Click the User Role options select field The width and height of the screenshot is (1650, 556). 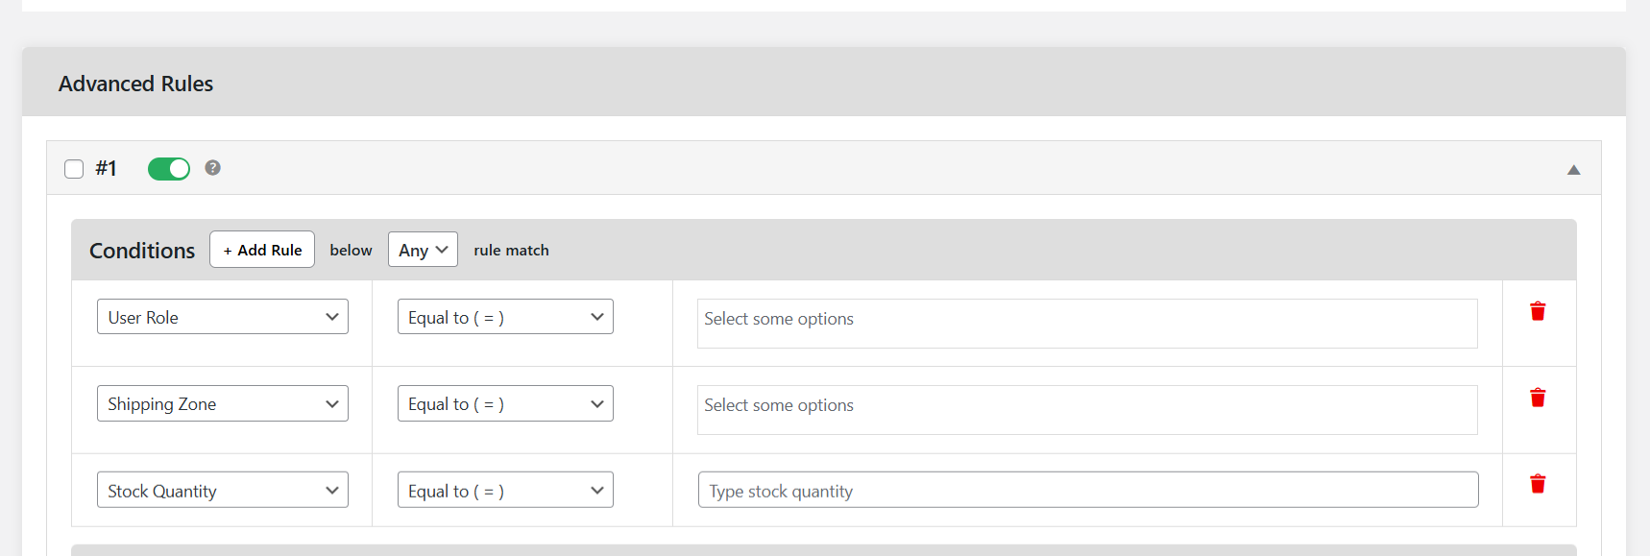coord(1086,323)
